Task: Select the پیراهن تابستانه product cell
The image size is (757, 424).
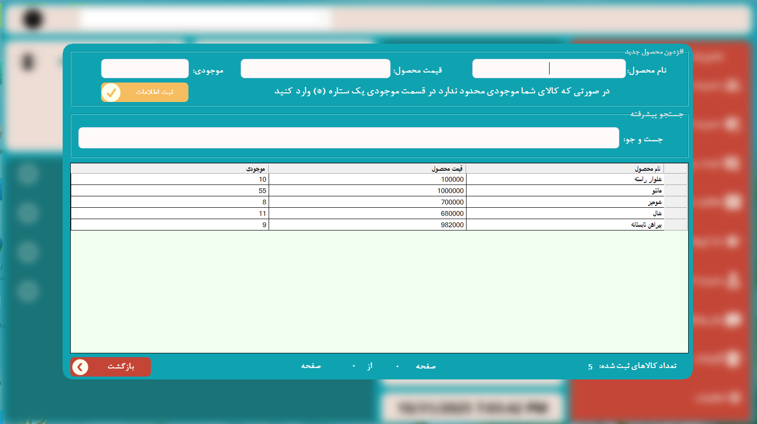Action: [565, 225]
